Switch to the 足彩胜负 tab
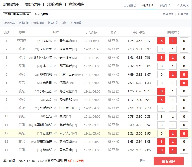192x167 pixels. pyautogui.click(x=130, y=5)
